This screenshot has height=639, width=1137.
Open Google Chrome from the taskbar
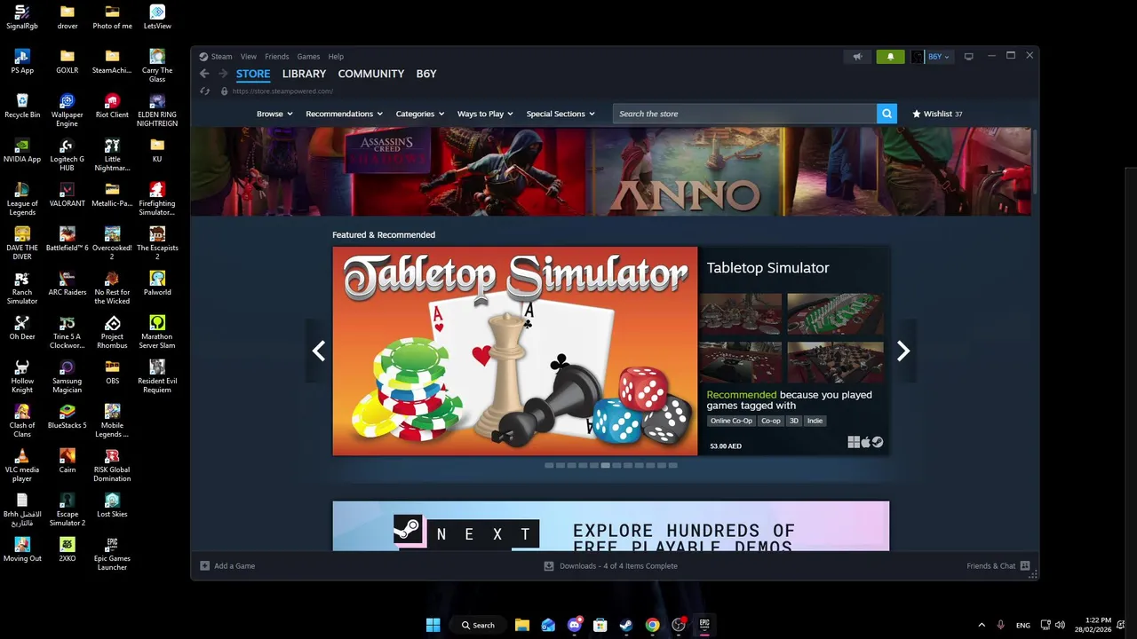tap(652, 625)
